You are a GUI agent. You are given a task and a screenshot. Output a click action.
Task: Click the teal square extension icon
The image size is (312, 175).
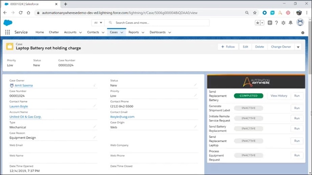[x=272, y=13]
